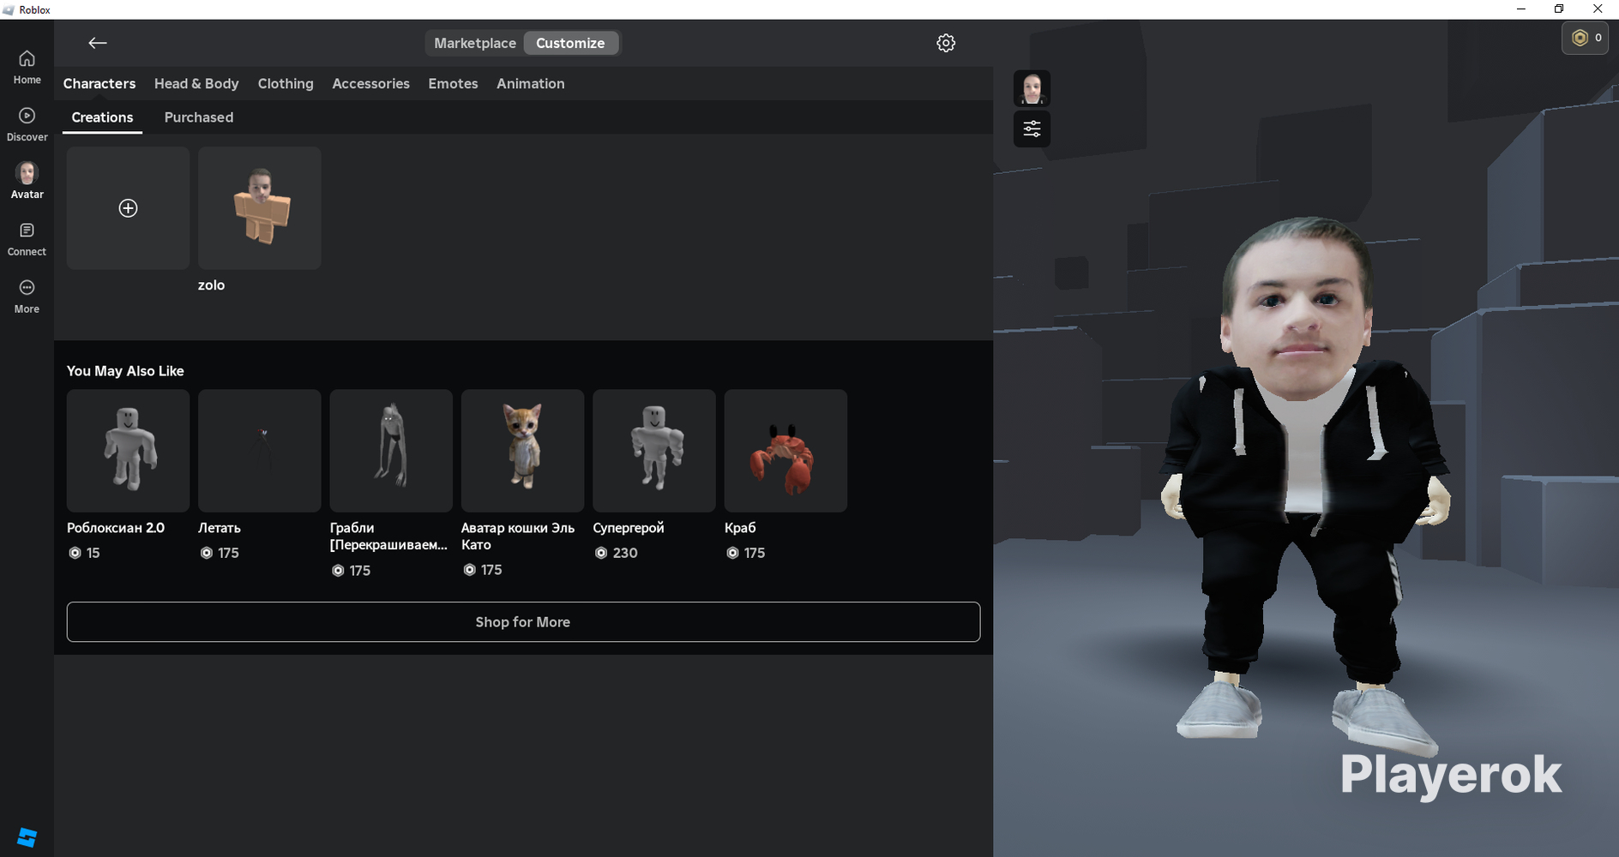Click the avatar headshot preview button
Image resolution: width=1619 pixels, height=857 pixels.
(x=1032, y=88)
